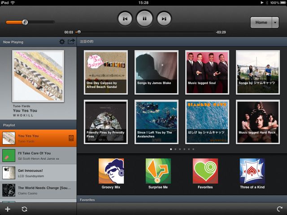Tap Clams Casino track thumbnail
This screenshot has height=215, width=287.
pyautogui.click(x=9, y=190)
